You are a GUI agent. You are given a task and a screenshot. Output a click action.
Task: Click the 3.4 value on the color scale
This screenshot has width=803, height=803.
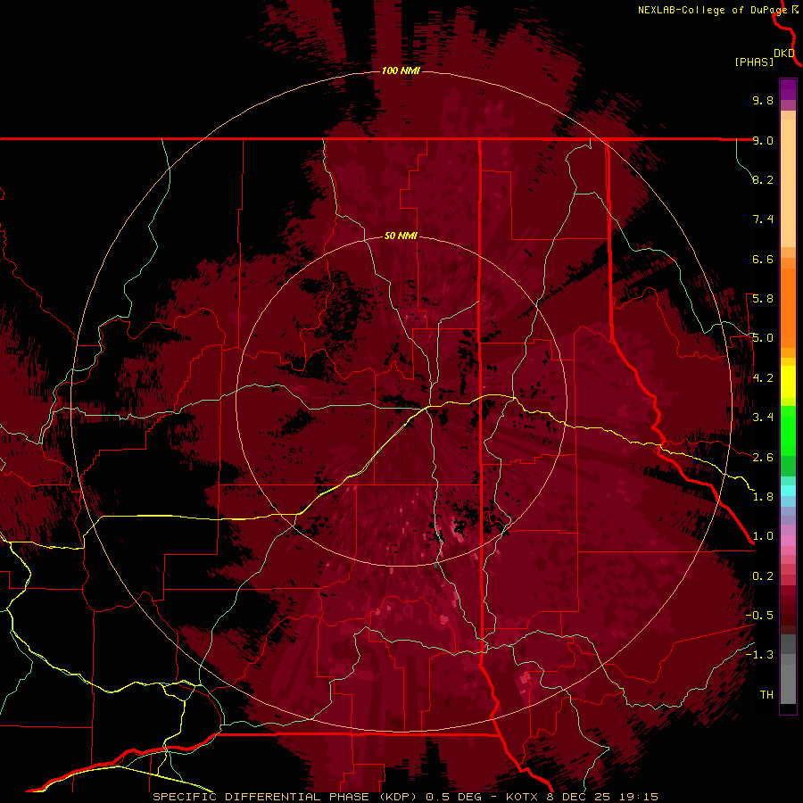[763, 418]
